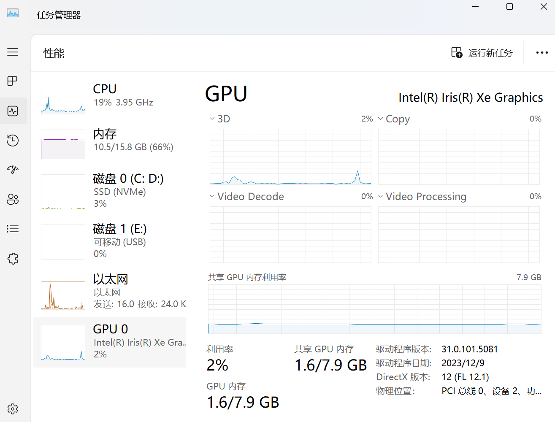This screenshot has width=555, height=422.
Task: Click the Video Decode usage graph
Action: 290,235
